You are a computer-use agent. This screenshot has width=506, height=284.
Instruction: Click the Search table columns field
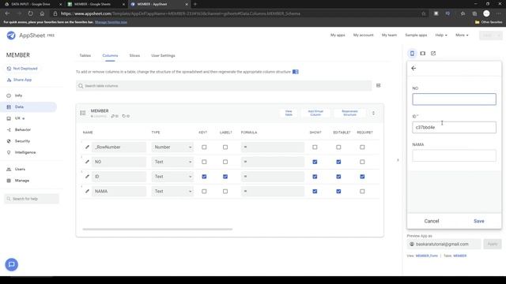pos(224,86)
